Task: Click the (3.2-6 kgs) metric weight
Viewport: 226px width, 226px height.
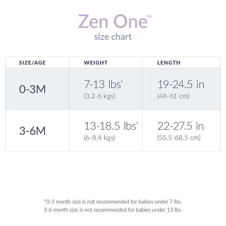Action: click(100, 96)
